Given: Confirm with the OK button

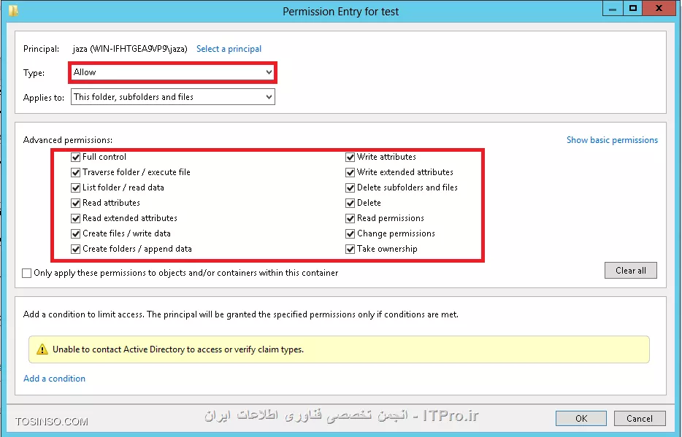Looking at the screenshot, I should tap(581, 418).
